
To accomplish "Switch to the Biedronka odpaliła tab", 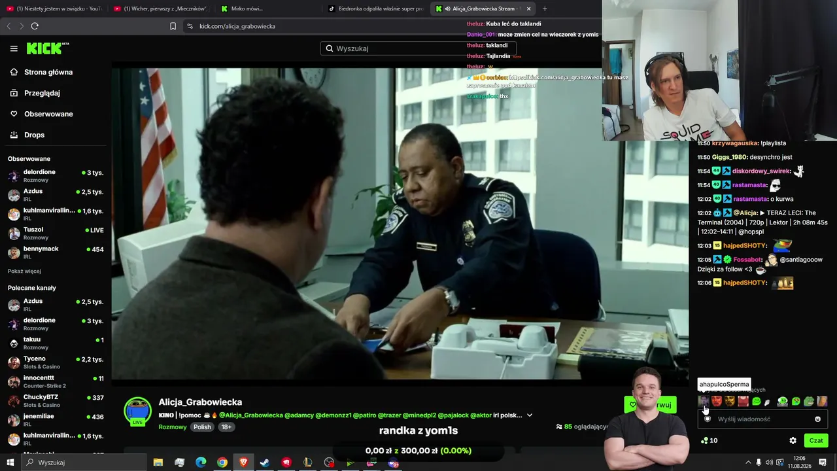I will [x=375, y=9].
